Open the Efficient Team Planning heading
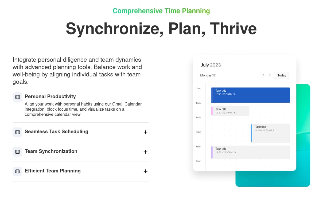 click(53, 171)
